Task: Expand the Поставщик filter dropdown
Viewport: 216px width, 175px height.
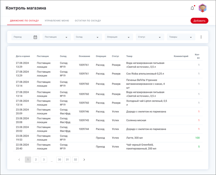Action: pyautogui.click(x=57, y=37)
